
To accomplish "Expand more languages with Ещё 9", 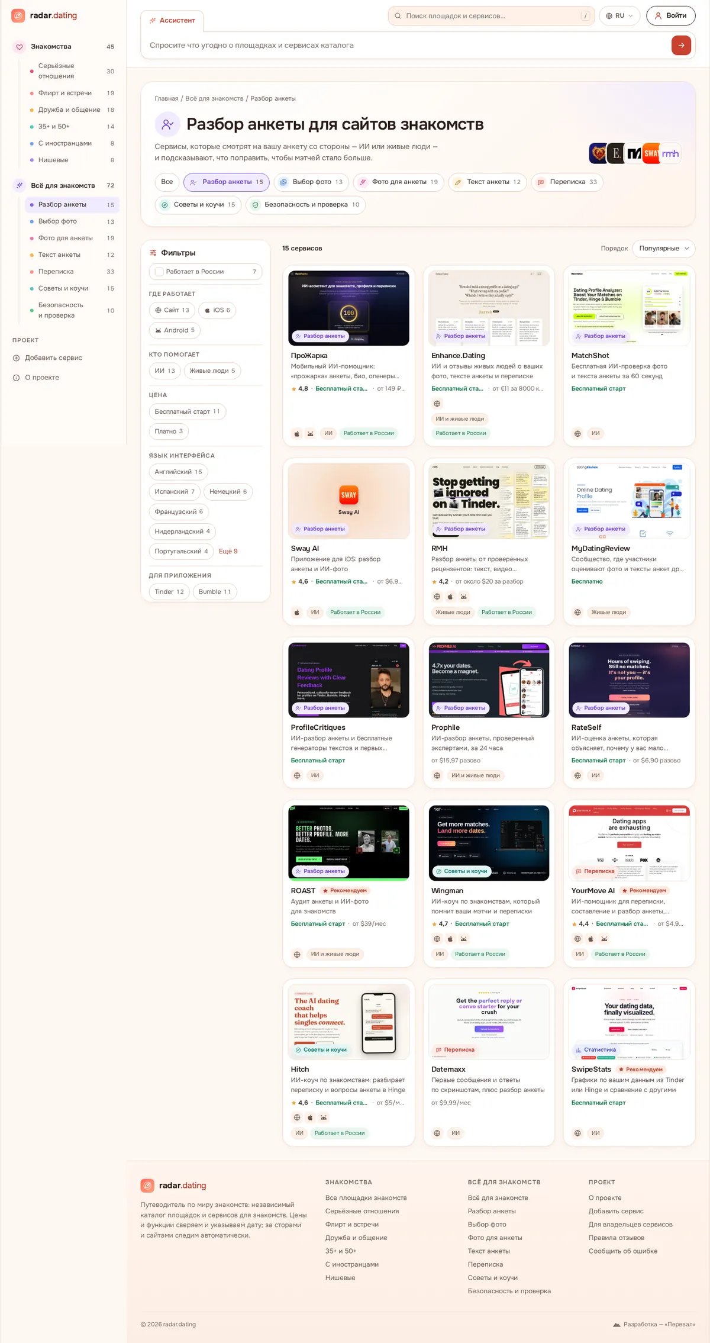I will 228,552.
